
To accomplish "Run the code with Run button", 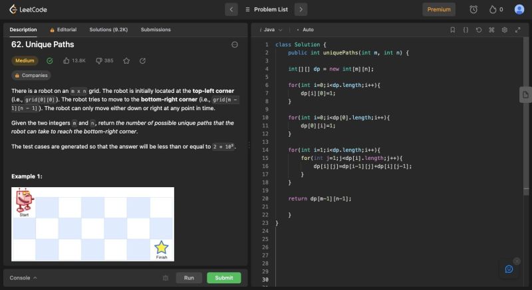I will [x=189, y=277].
